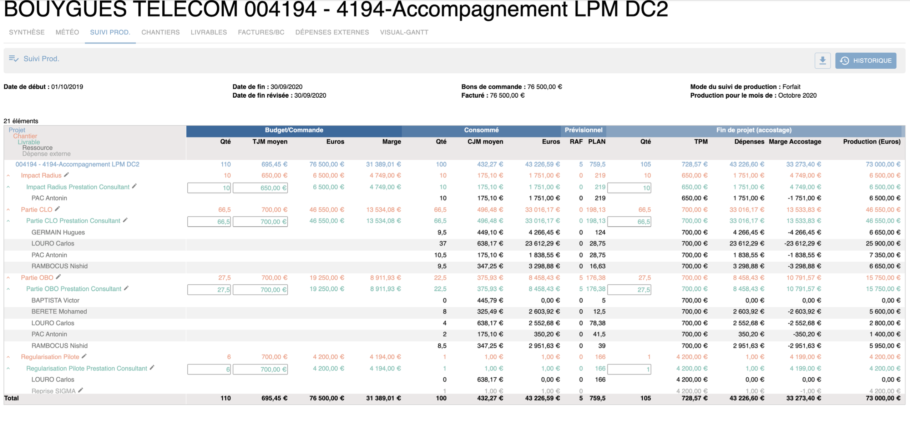The width and height of the screenshot is (910, 424).
Task: Open the VISUAL-GANTT tab
Action: click(x=404, y=32)
